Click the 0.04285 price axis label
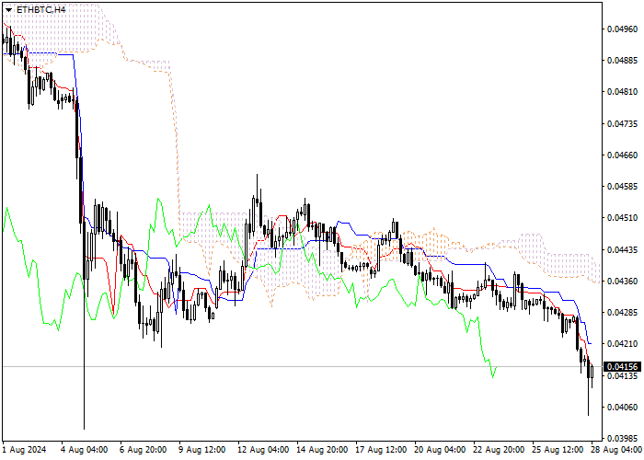The image size is (644, 460). [623, 313]
